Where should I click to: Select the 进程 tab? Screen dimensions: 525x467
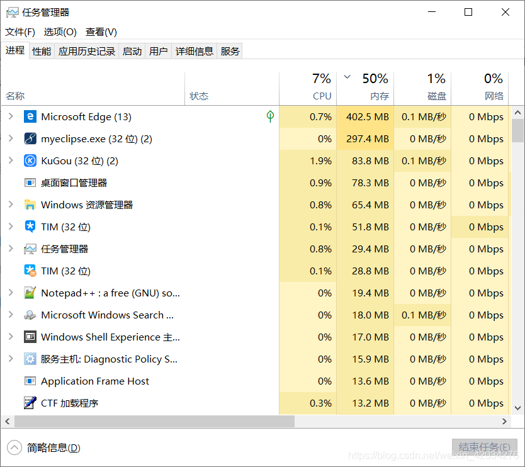[15, 50]
